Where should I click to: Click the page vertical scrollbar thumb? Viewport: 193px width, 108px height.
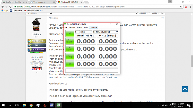pos(192,61)
